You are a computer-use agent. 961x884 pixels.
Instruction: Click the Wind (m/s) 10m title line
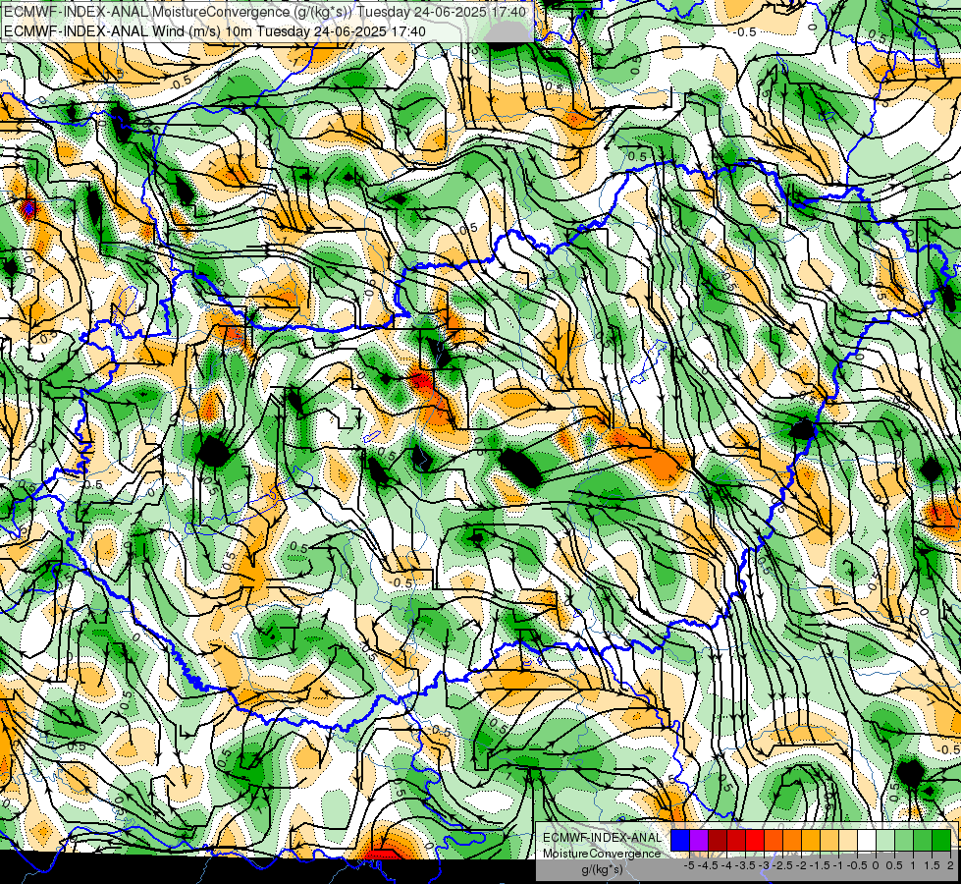(215, 31)
